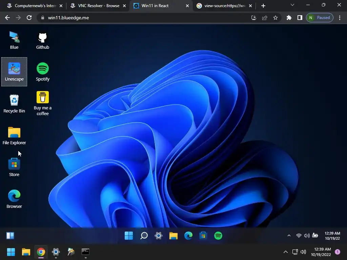The width and height of the screenshot is (347, 260).
Task: Open the Start menu in the Win11 React taskbar
Action: 129,236
